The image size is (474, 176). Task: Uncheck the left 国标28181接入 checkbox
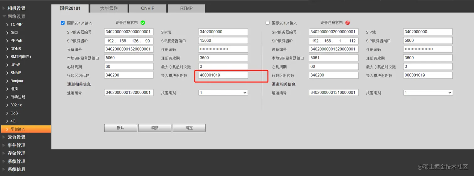click(62, 23)
